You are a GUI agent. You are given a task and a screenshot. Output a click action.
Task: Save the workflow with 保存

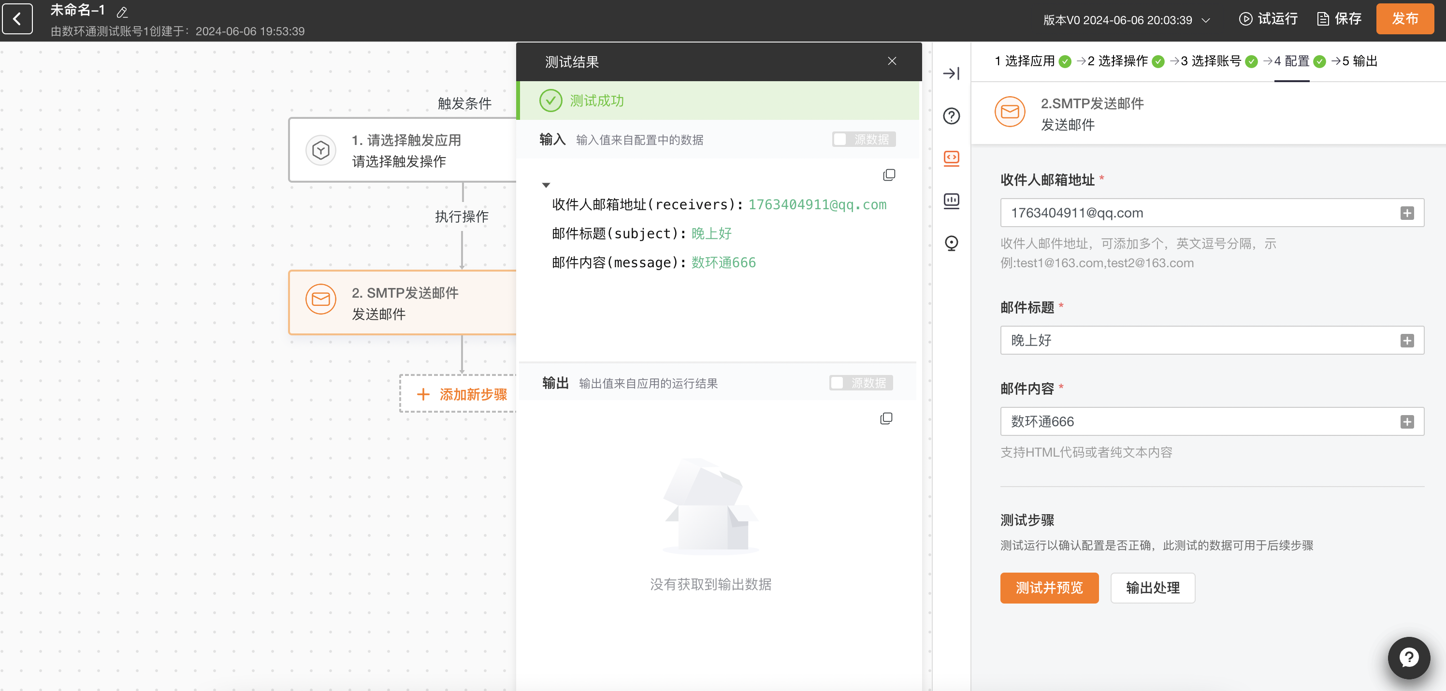click(x=1339, y=19)
